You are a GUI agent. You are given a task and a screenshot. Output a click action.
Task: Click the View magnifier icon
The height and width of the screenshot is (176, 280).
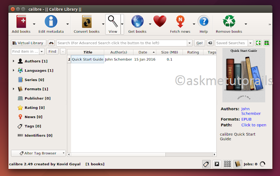(113, 21)
